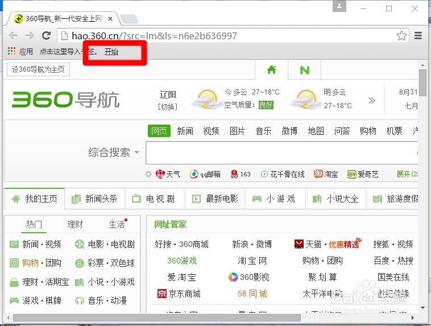Click the vertical scrollbar thumb
Image resolution: width=431 pixels, height=326 pixels.
422,82
